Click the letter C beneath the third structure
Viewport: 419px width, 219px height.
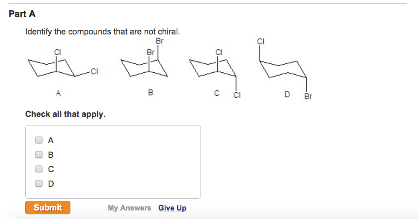click(x=217, y=93)
